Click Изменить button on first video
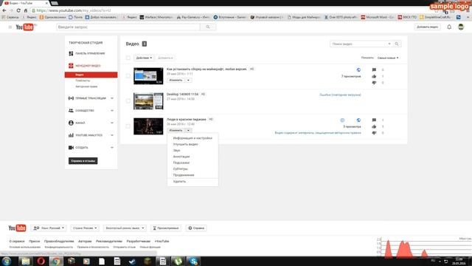Image resolution: width=472 pixels, height=266 pixels. tap(176, 81)
